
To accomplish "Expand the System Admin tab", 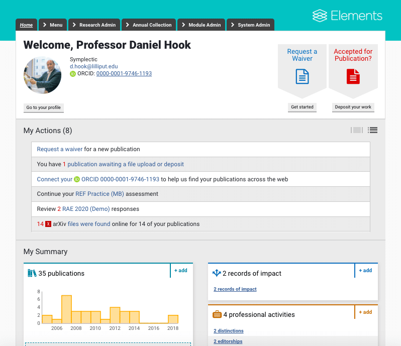I will [250, 25].
